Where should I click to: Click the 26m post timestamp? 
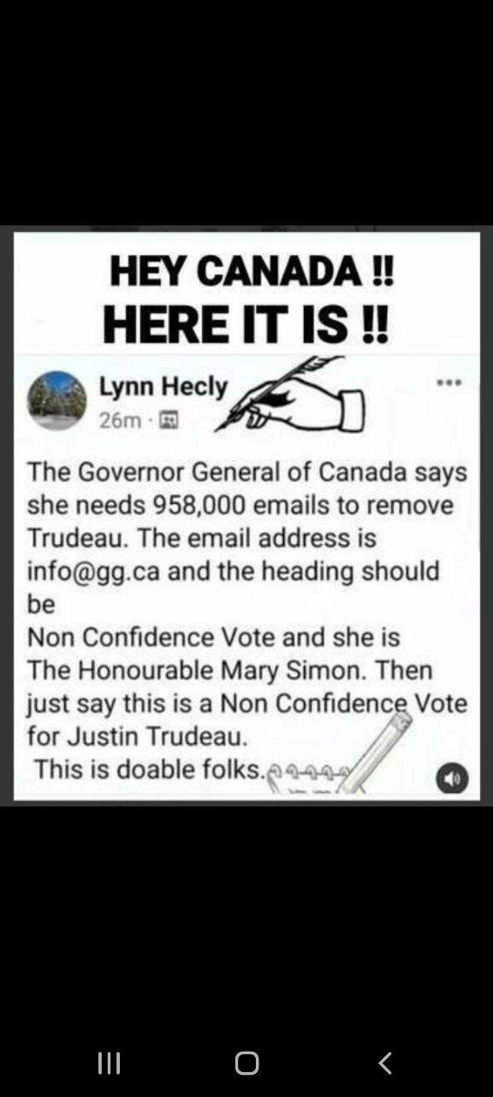point(120,420)
